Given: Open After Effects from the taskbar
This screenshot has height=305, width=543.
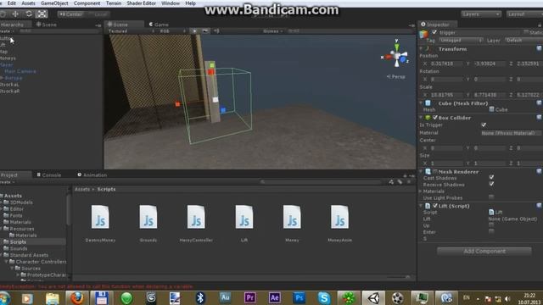Looking at the screenshot, I should click(x=275, y=297).
